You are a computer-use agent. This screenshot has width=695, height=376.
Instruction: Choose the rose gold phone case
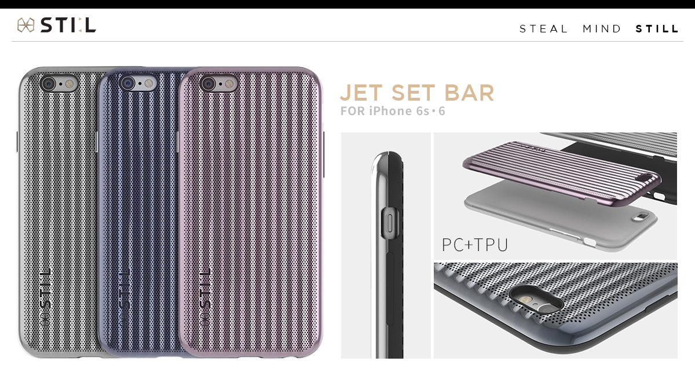(x=251, y=212)
